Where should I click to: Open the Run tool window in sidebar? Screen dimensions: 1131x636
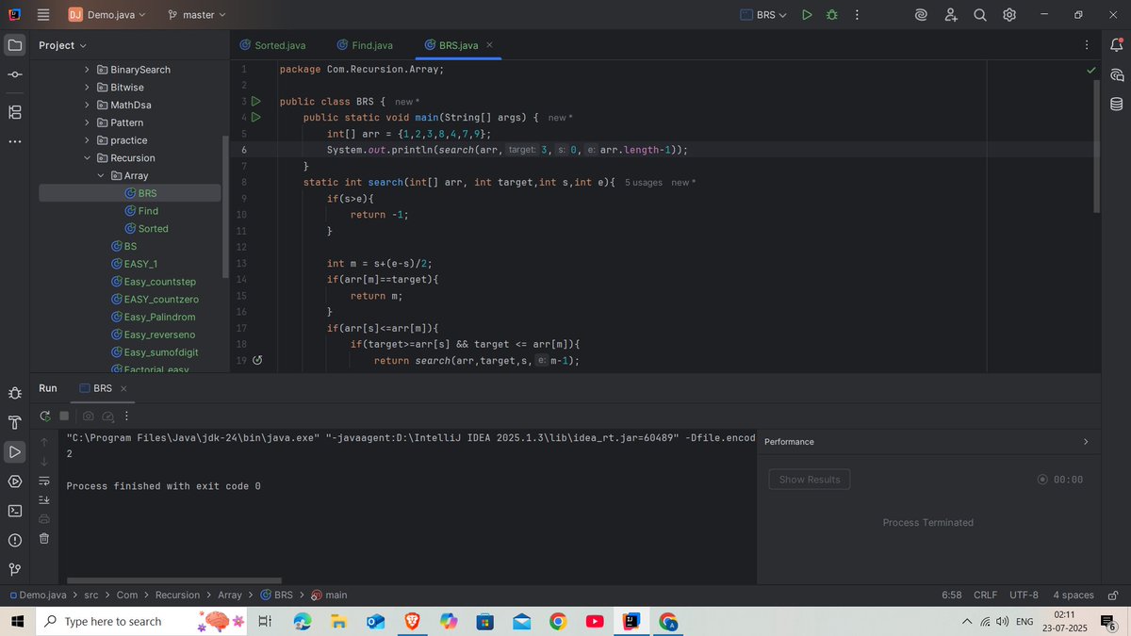point(14,451)
